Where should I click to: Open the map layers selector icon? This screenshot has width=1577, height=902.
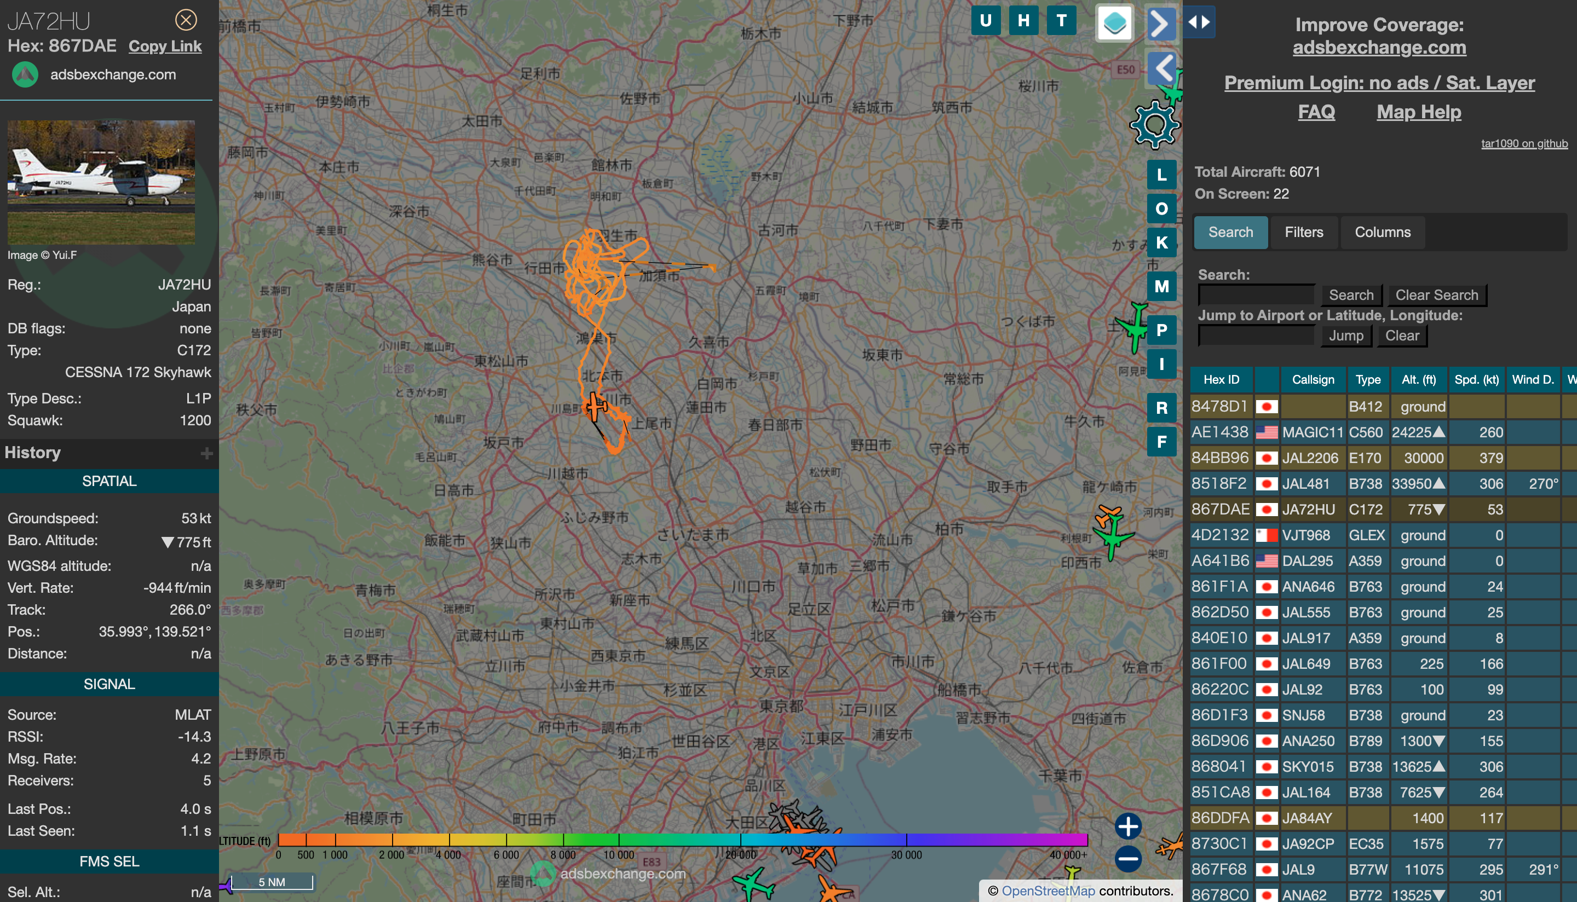(x=1114, y=24)
